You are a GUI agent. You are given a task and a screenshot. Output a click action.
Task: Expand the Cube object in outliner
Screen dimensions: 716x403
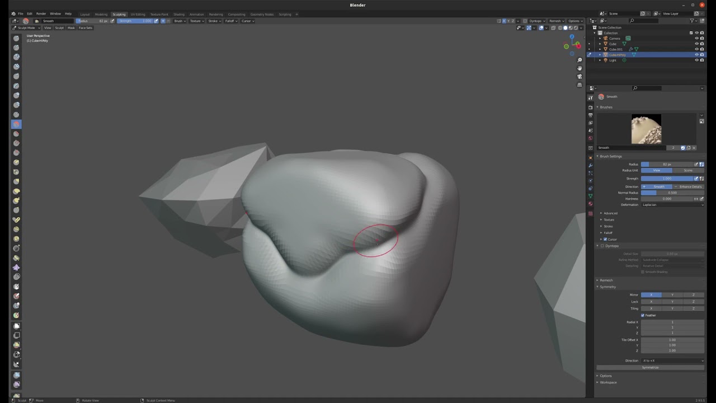600,44
